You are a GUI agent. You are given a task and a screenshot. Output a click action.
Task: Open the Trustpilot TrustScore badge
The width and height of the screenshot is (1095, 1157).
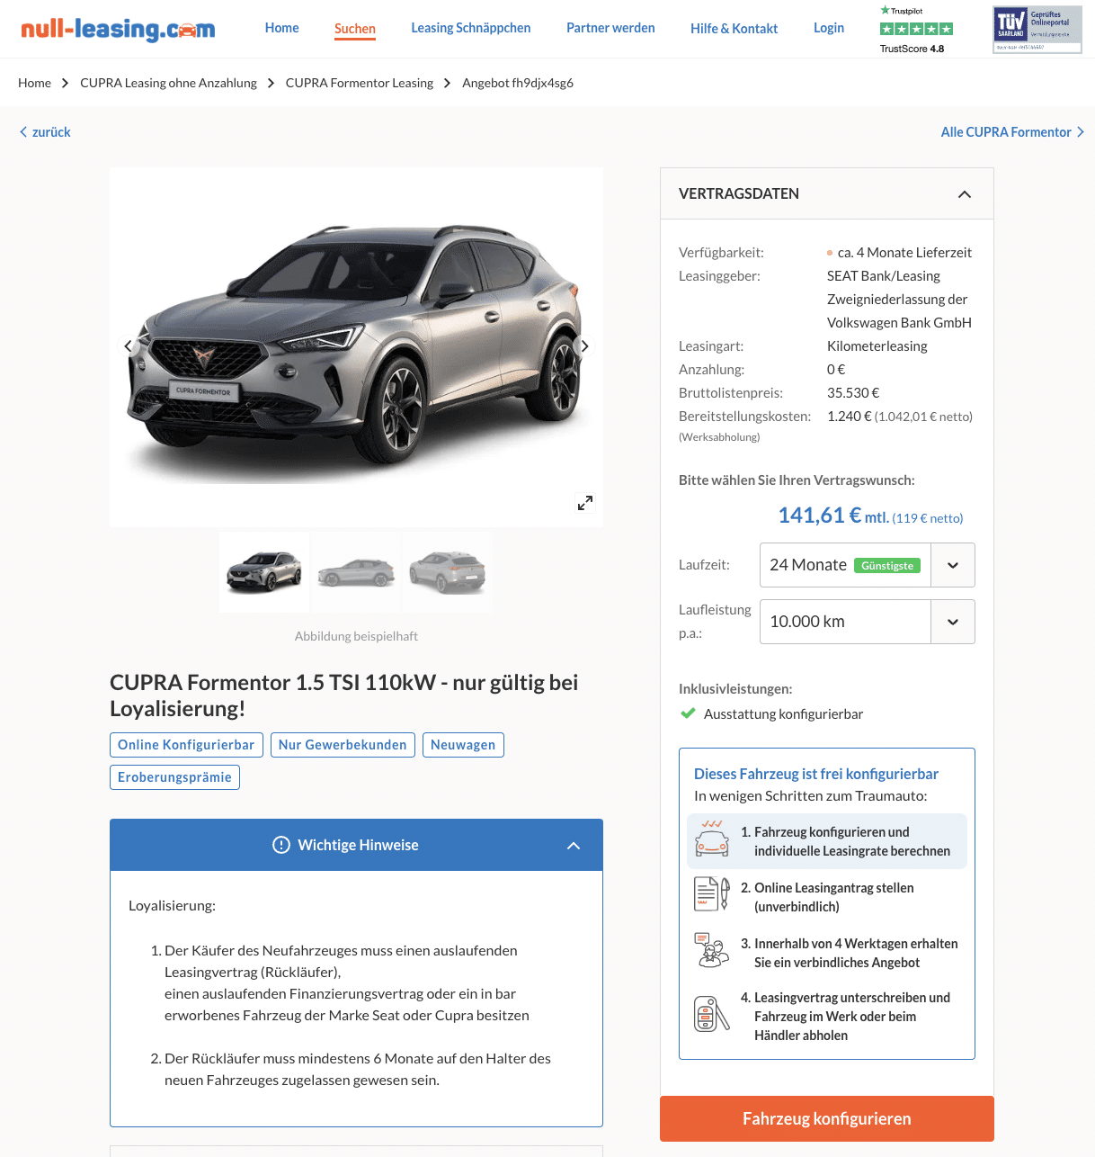(x=916, y=29)
